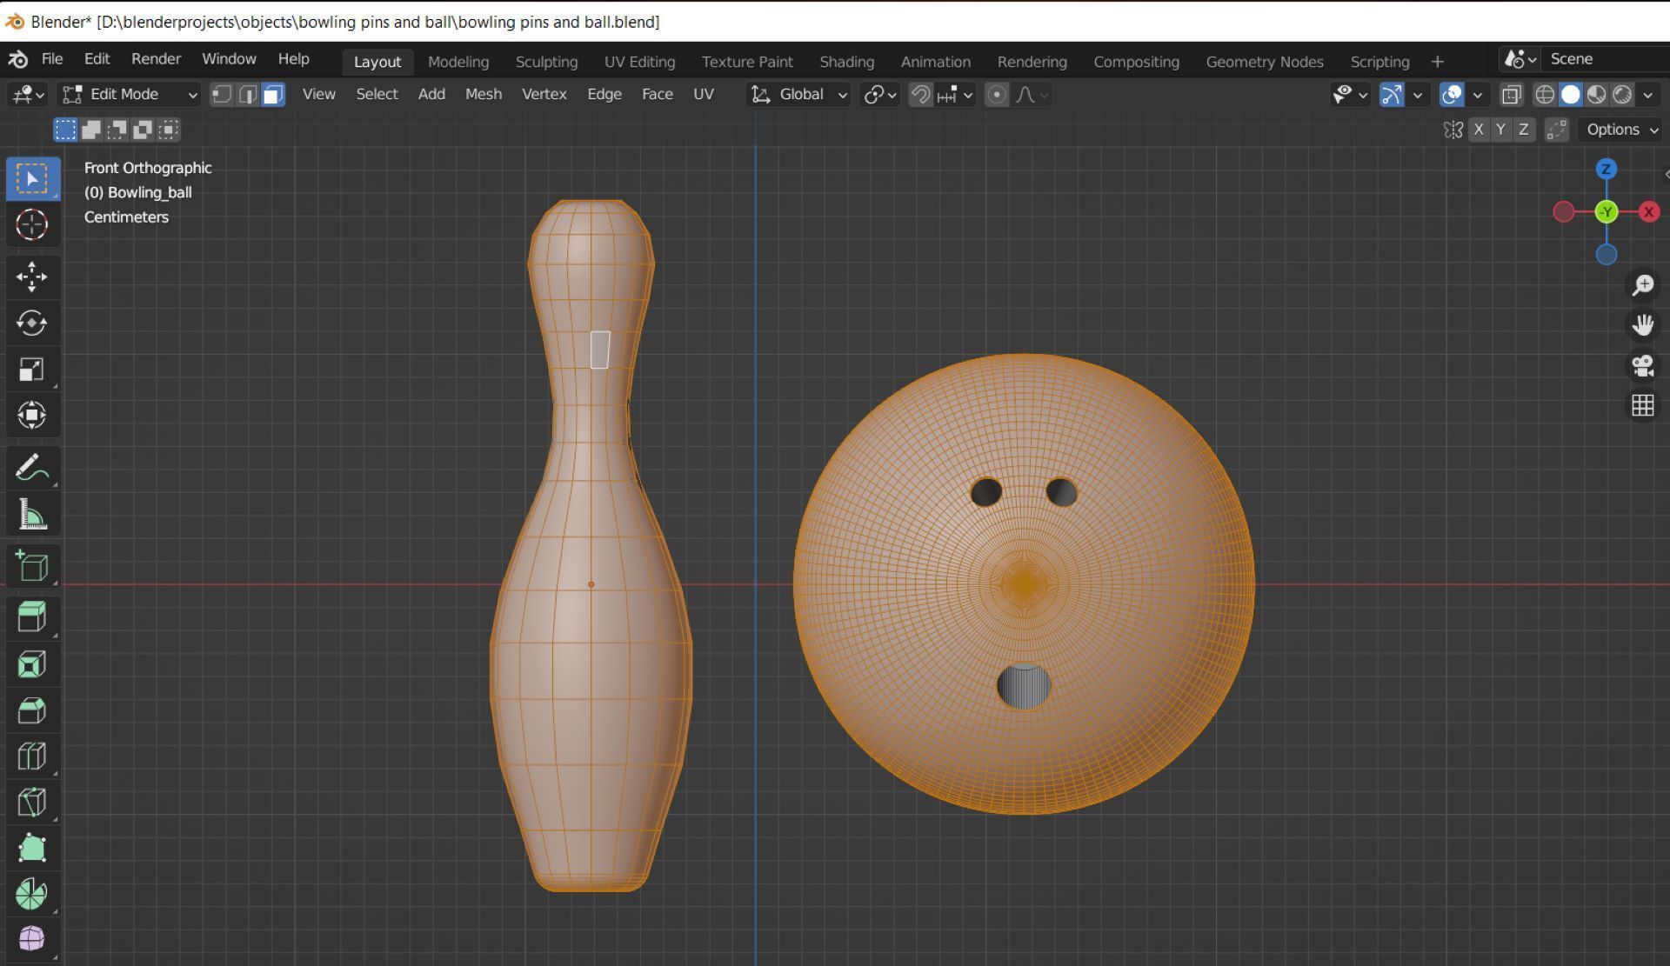Switch to the Modeling workspace tab
This screenshot has height=966, width=1670.
point(458,62)
